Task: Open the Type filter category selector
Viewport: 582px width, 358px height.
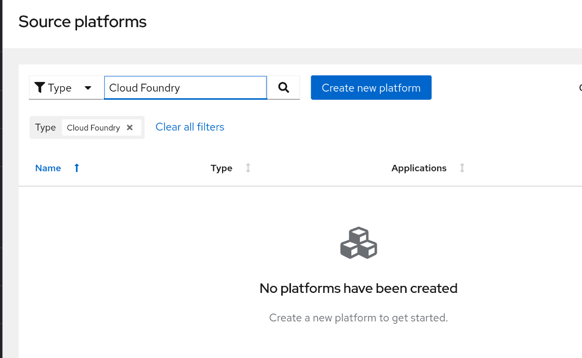Action: coord(65,88)
